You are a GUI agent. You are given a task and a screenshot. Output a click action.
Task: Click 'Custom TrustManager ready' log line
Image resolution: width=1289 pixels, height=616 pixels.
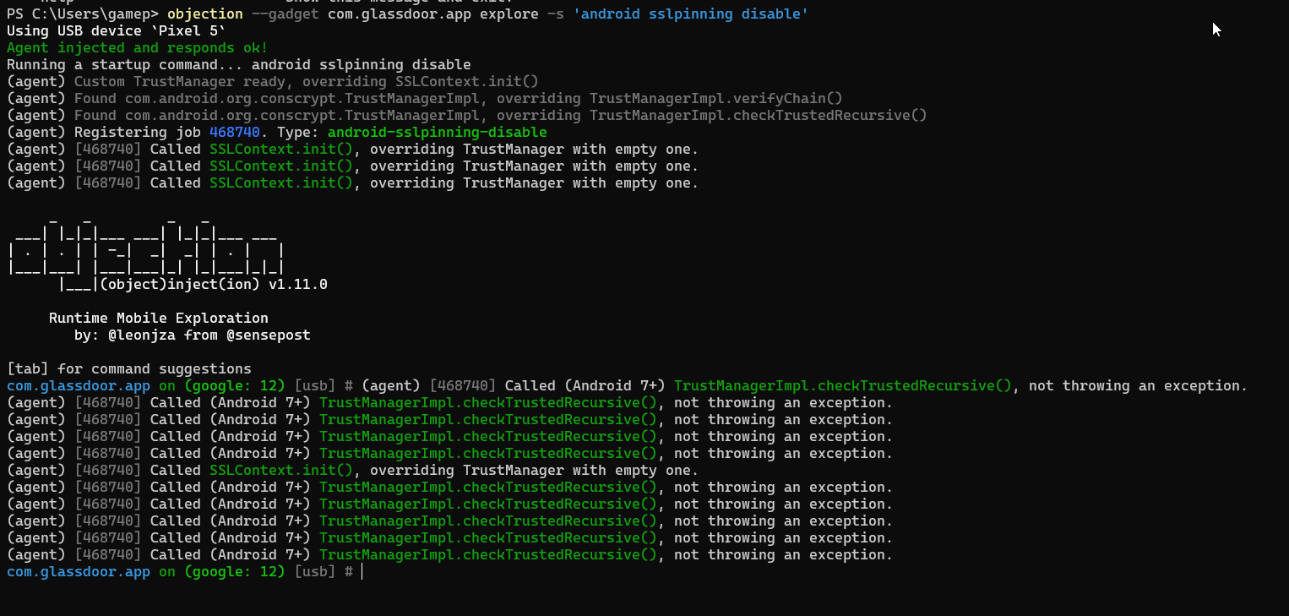(x=273, y=82)
